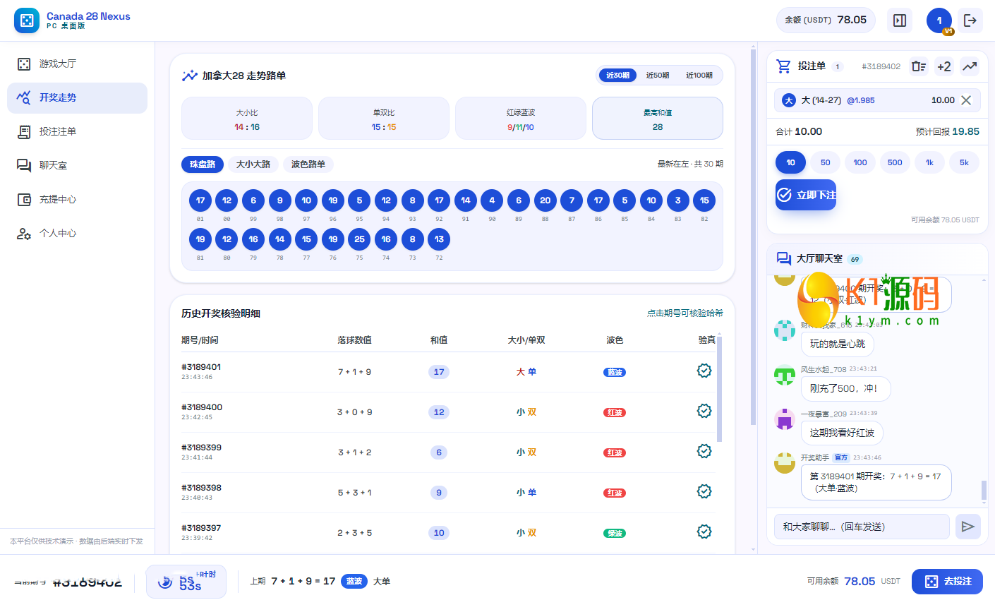
Task: Click the user avatar badge
Action: (939, 20)
